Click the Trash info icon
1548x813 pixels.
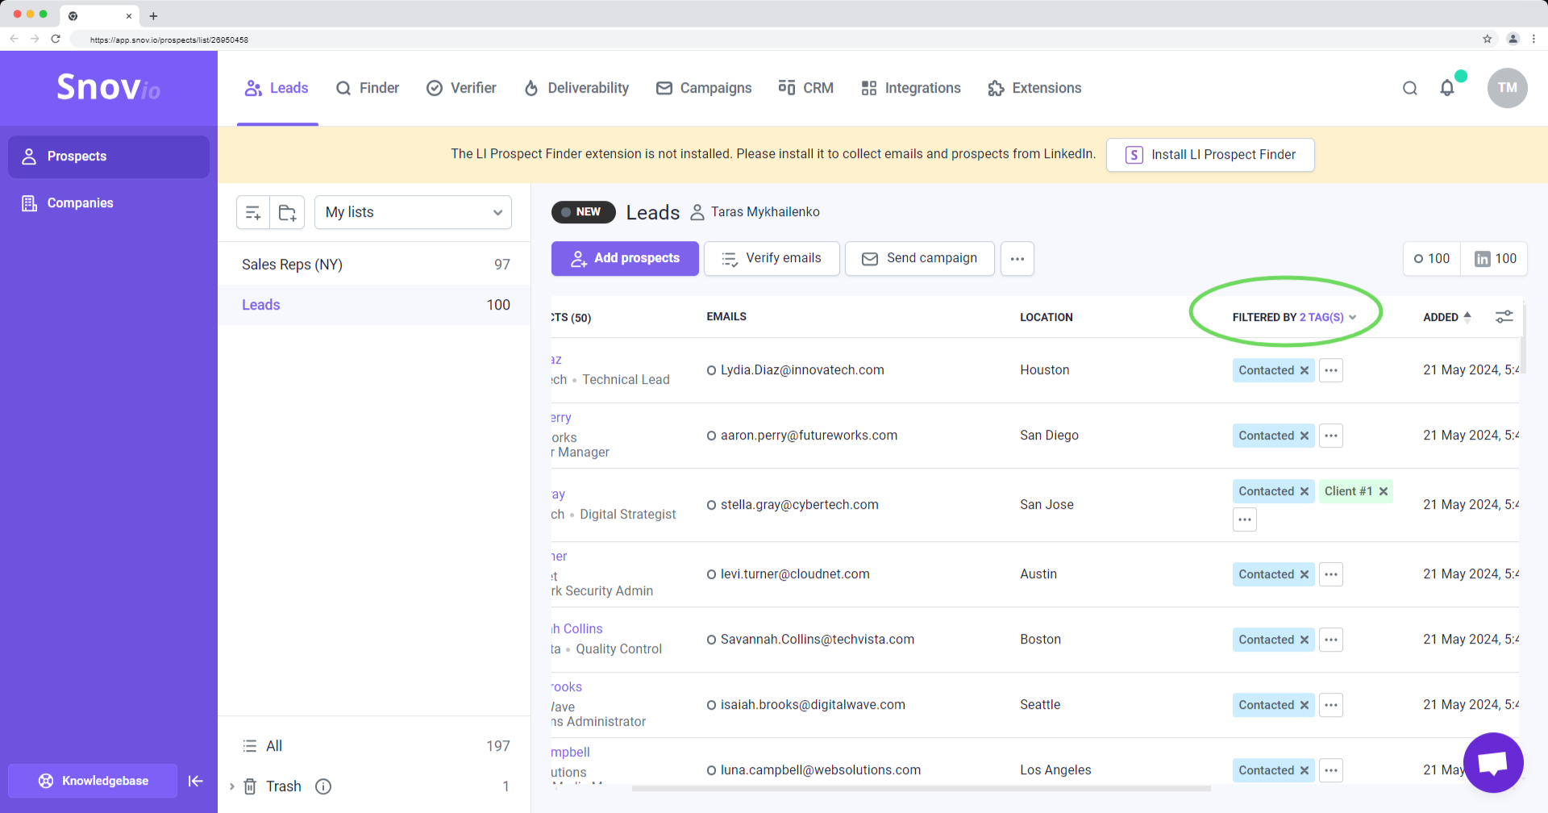coord(323,786)
